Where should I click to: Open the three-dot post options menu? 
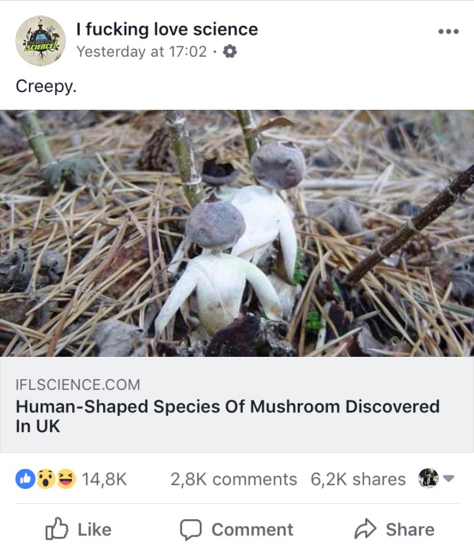point(448,31)
